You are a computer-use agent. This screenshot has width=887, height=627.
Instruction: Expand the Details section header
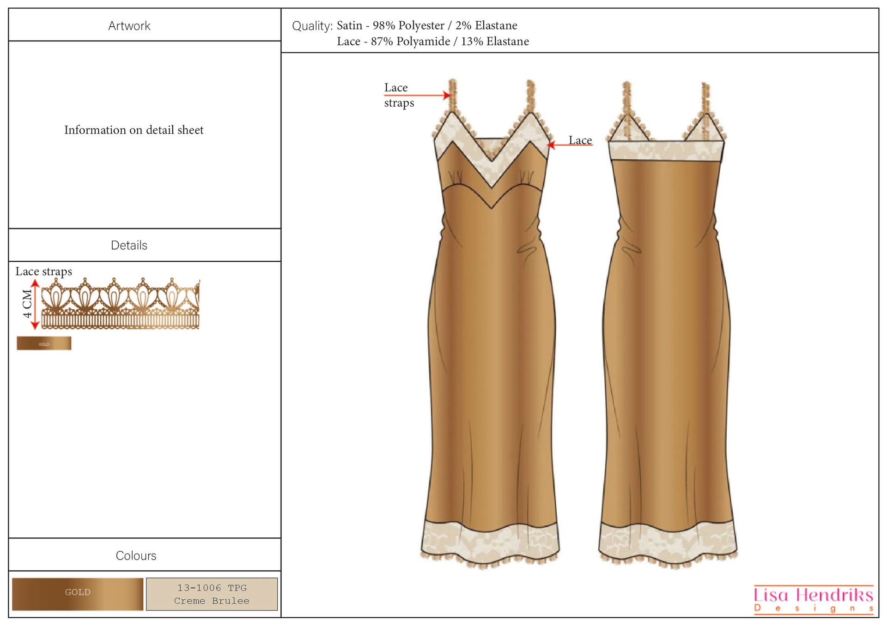[x=129, y=245]
